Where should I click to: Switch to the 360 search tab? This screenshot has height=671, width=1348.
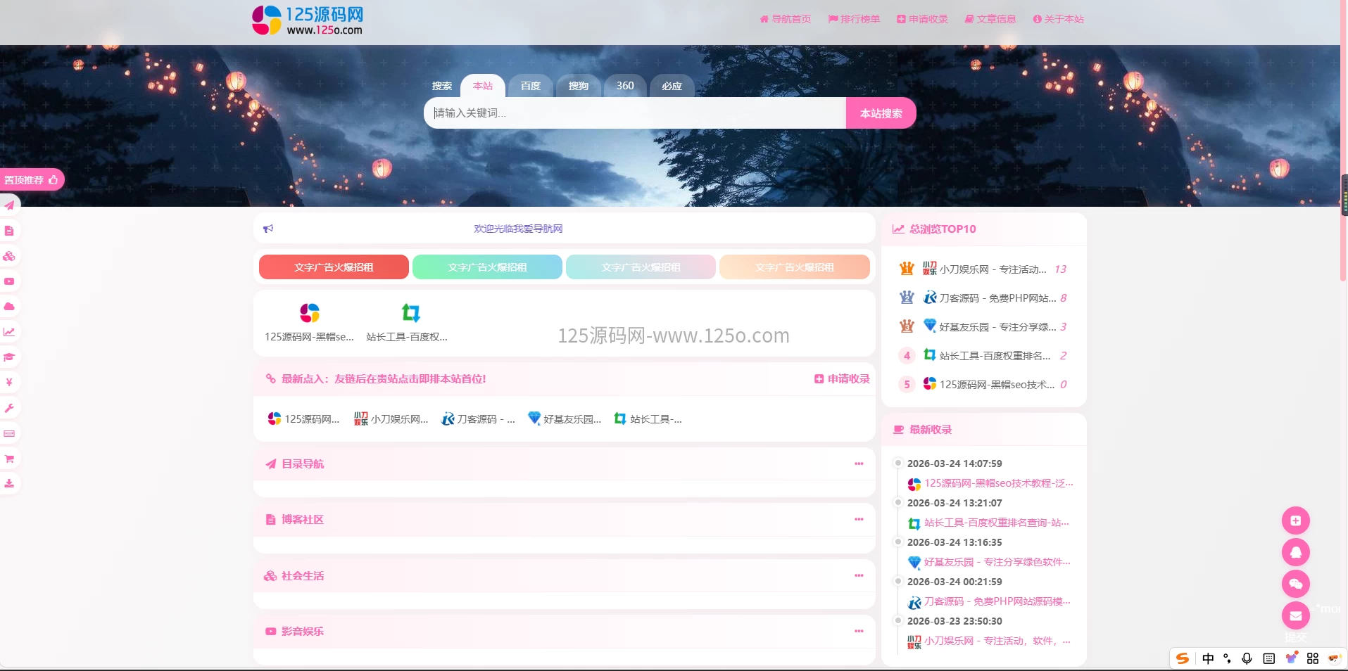coord(624,85)
